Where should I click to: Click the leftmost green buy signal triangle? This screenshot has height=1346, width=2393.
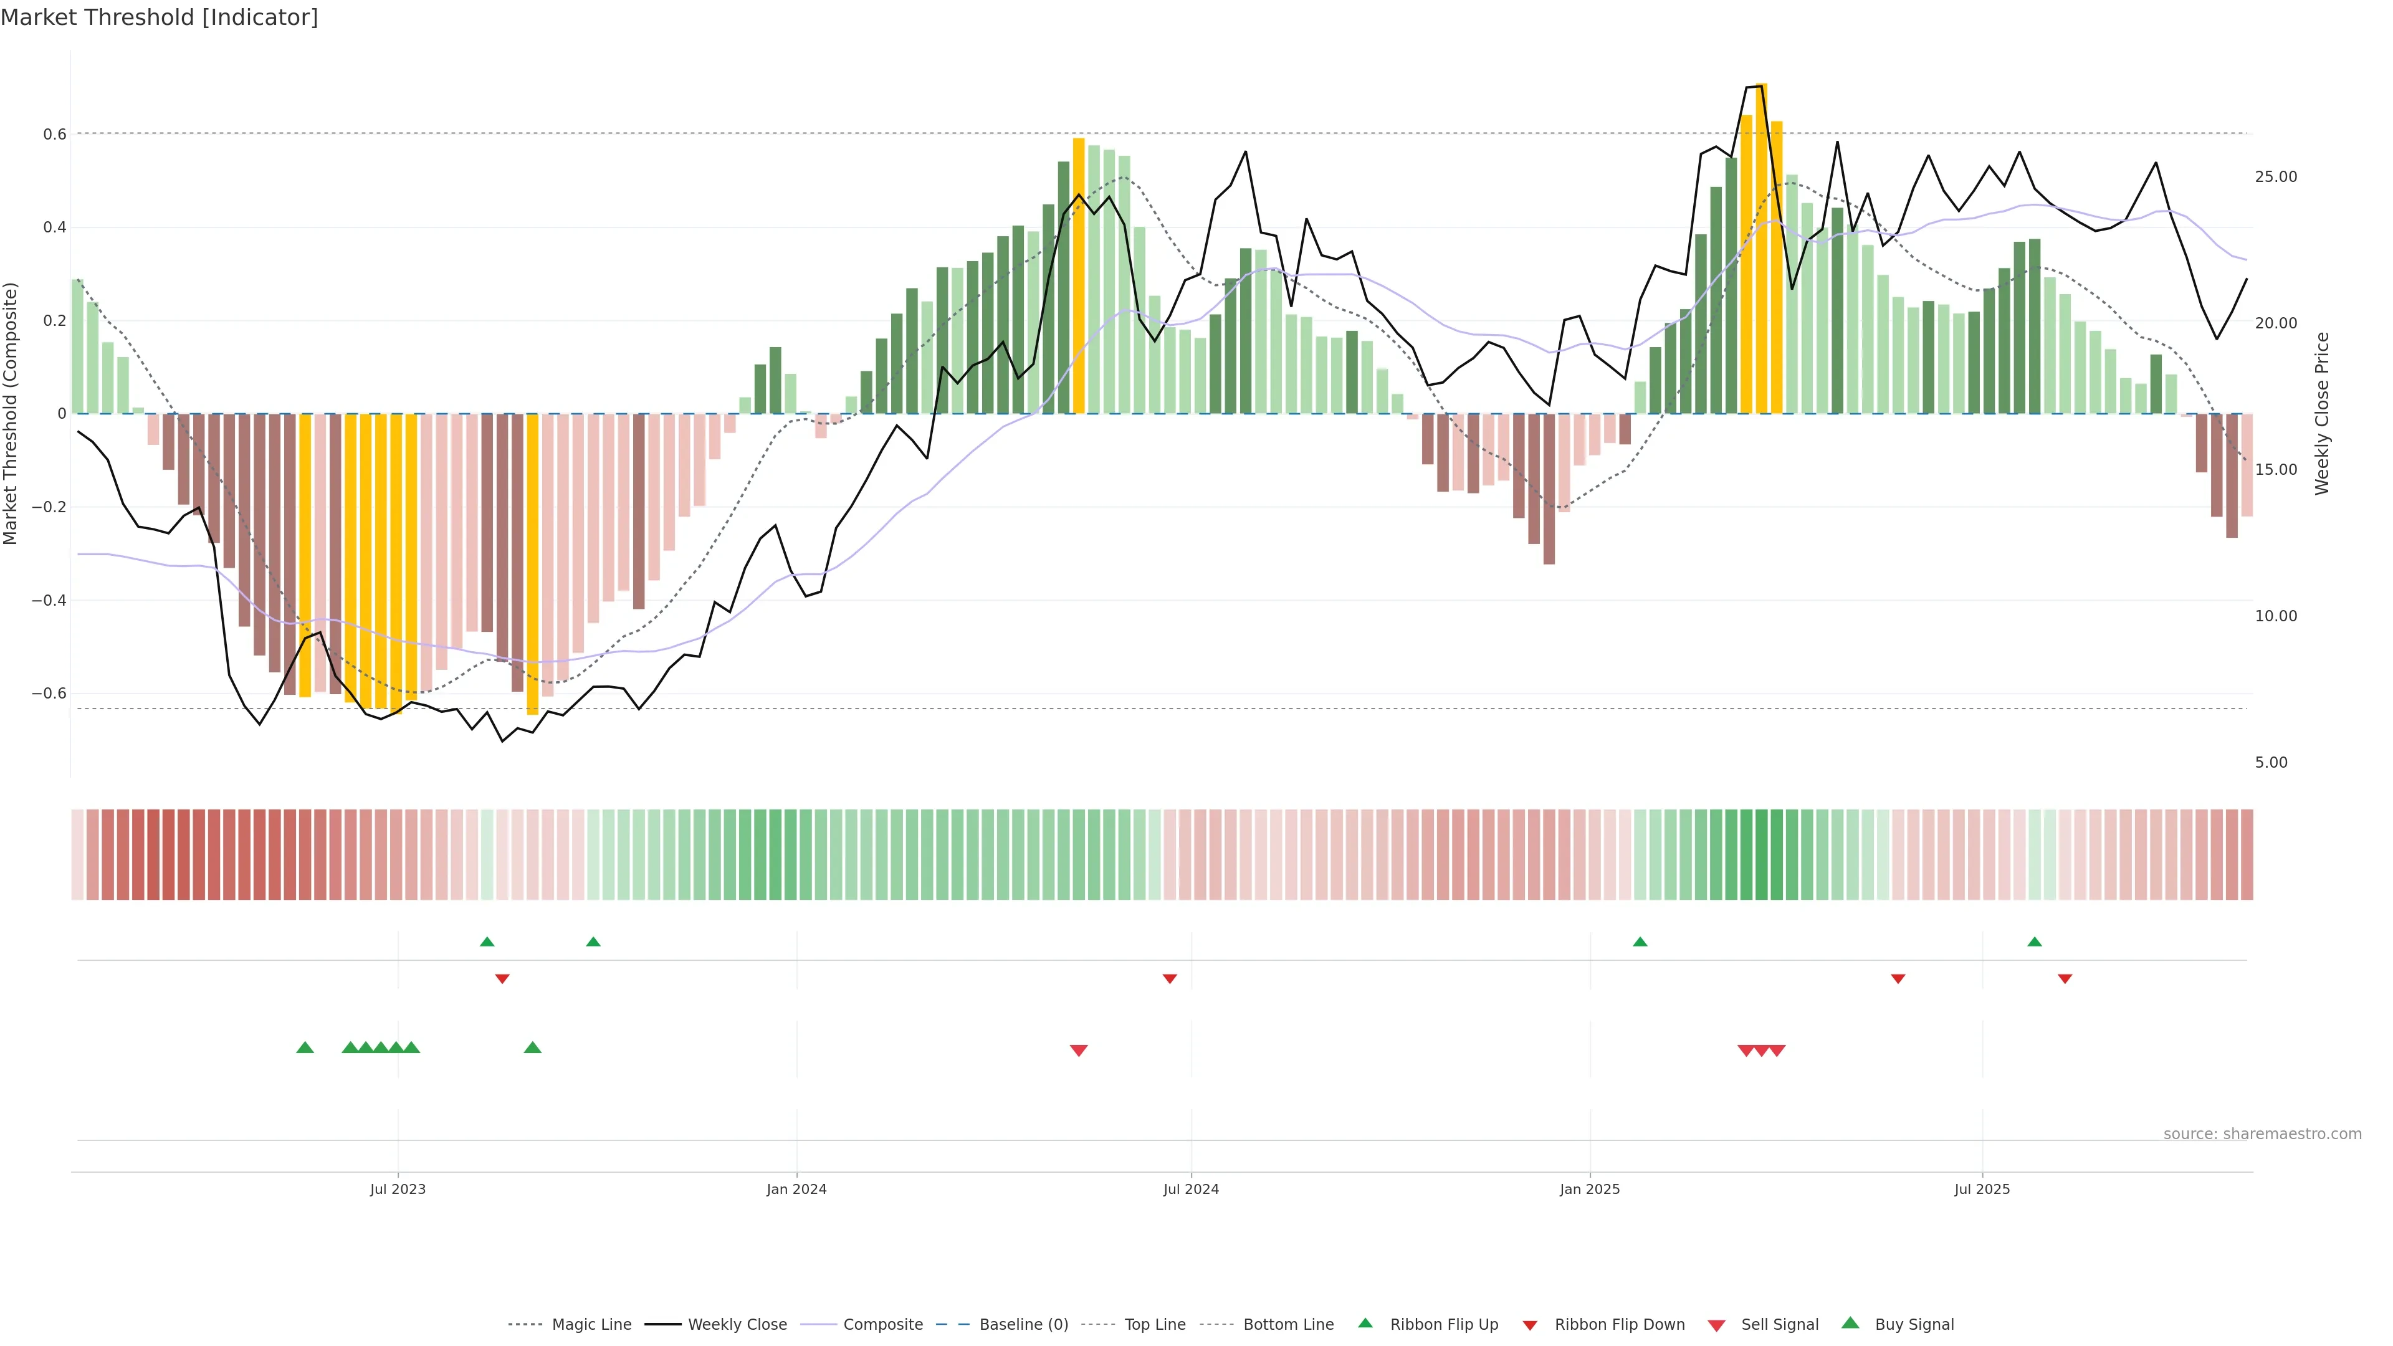click(x=305, y=1047)
